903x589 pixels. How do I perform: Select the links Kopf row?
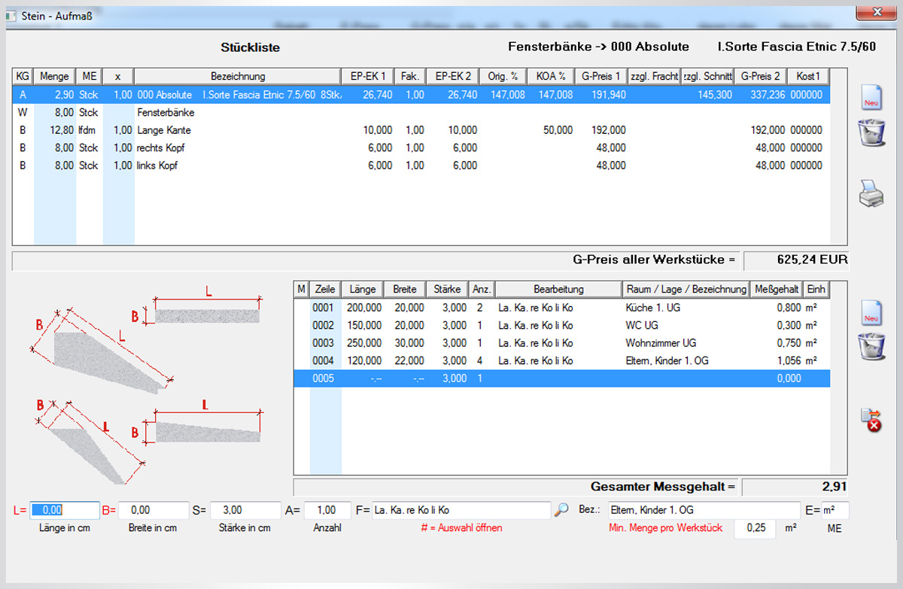[x=421, y=165]
